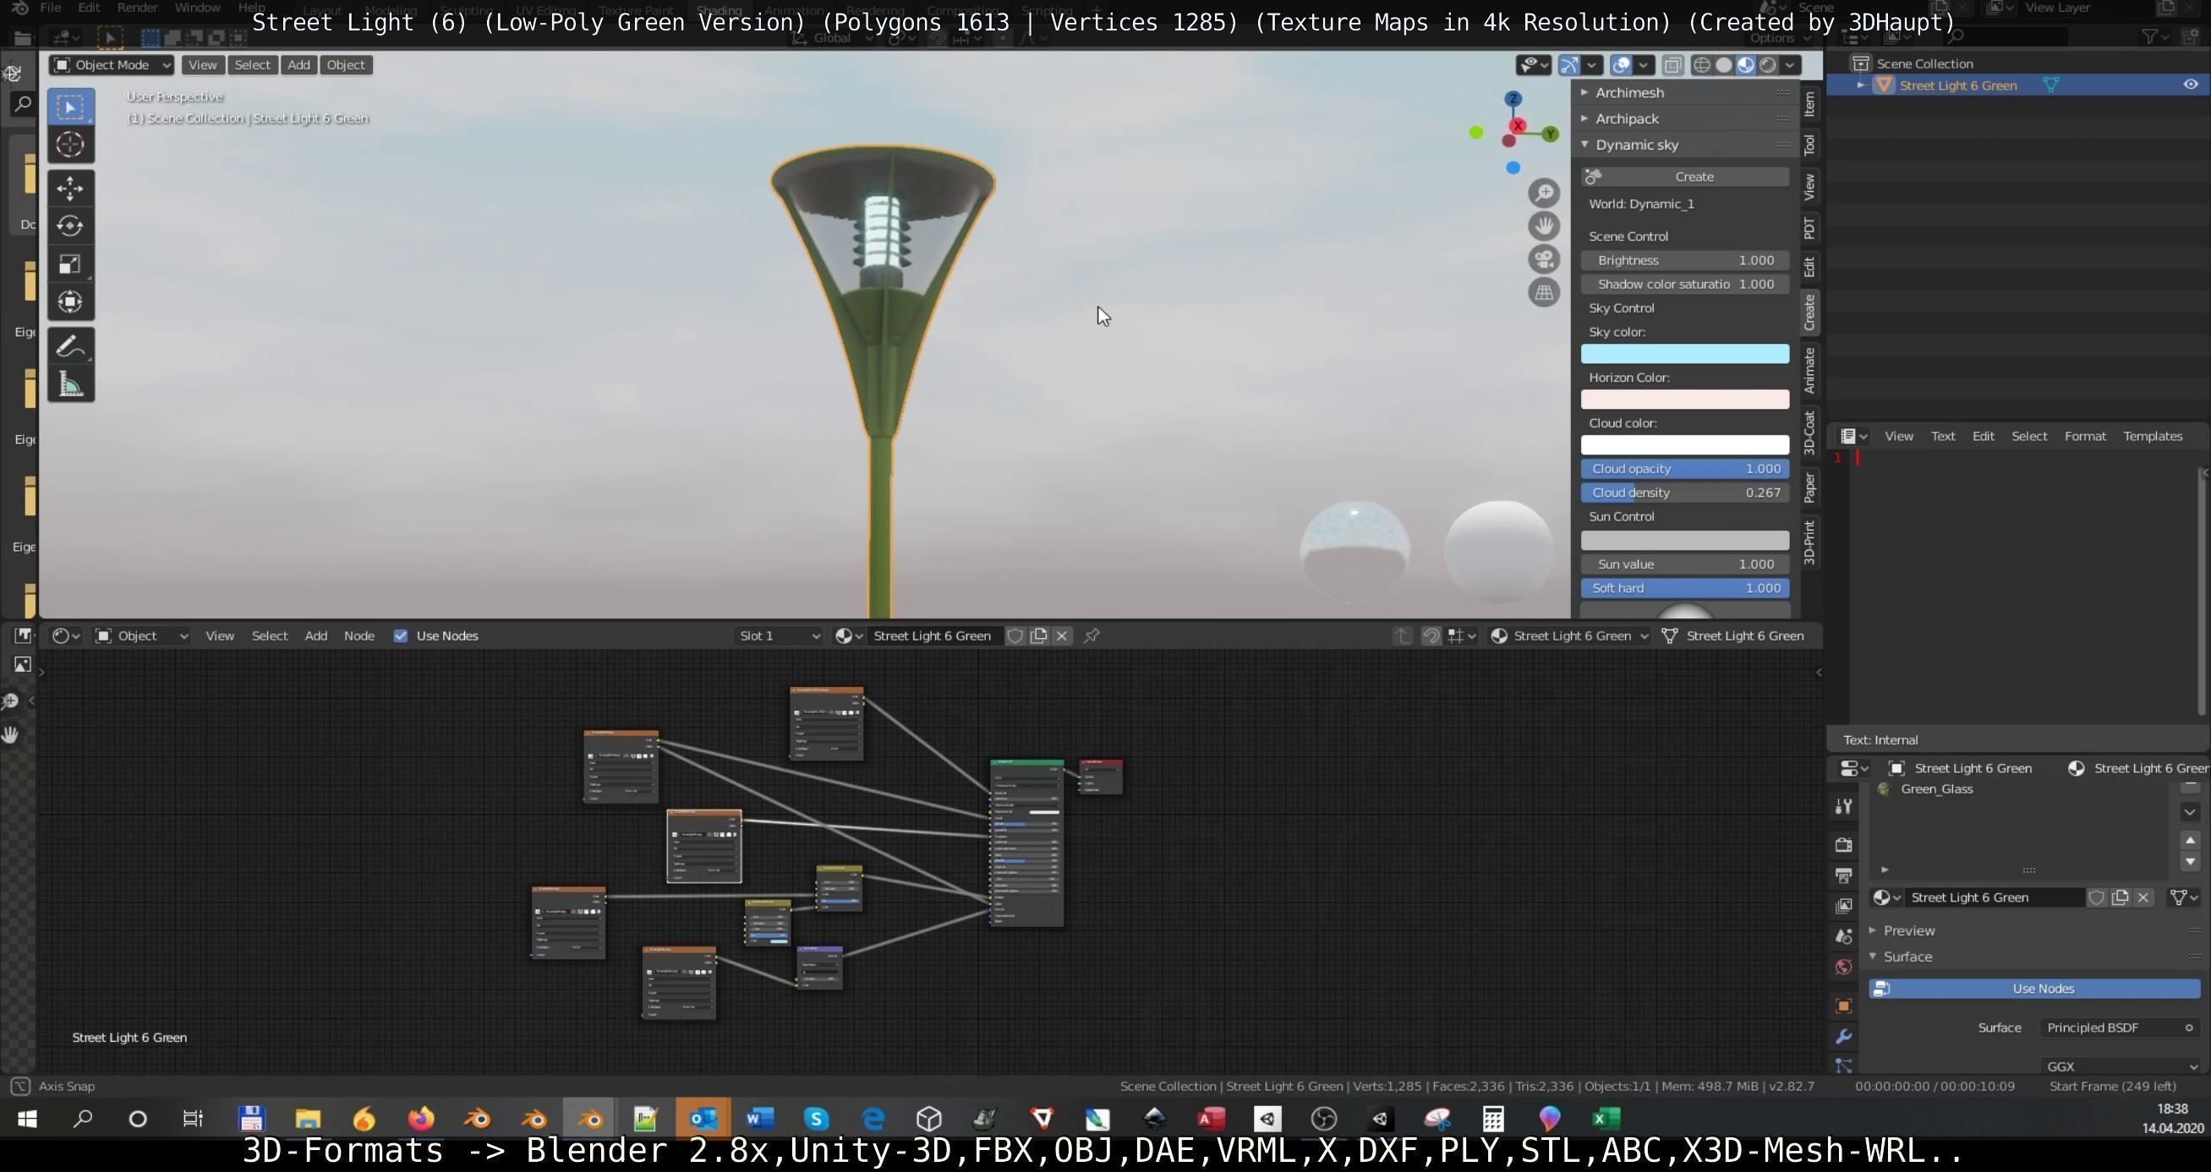The height and width of the screenshot is (1172, 2211).
Task: Click the Horizon Color swatch
Action: [x=1685, y=400]
